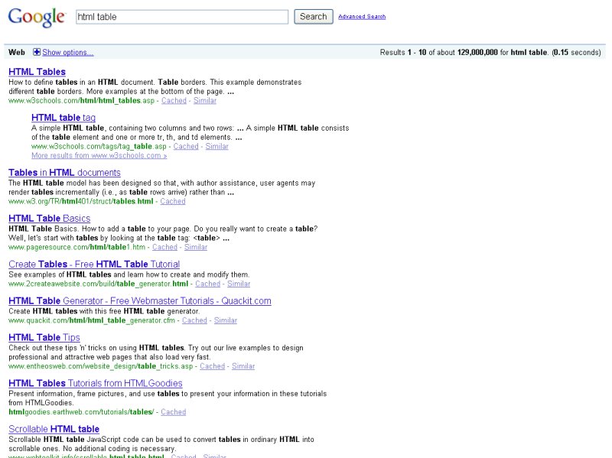Click More results from www.w3schools.com
Screen dimensions: 612x458
pos(99,155)
